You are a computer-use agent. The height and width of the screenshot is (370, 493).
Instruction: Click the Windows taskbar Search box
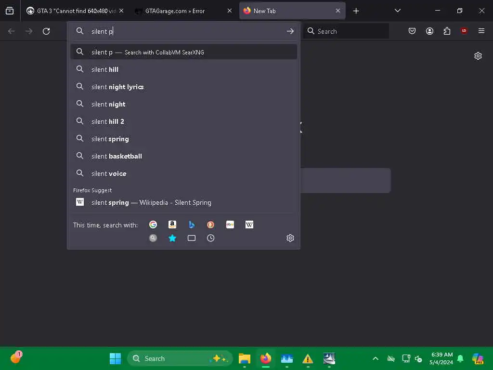180,358
